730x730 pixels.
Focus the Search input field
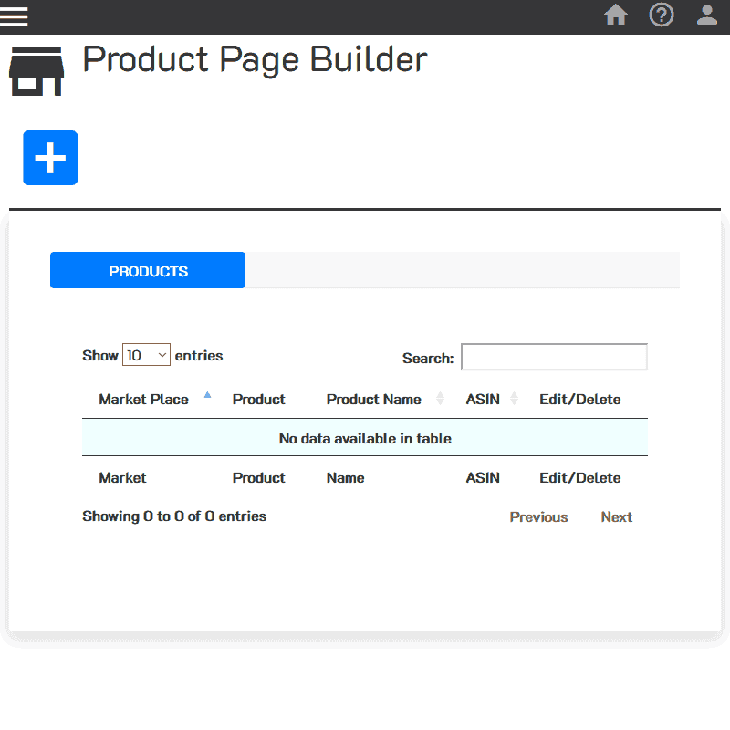(x=554, y=357)
